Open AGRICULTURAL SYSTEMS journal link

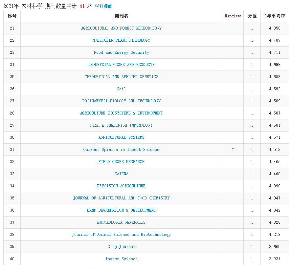point(122,137)
